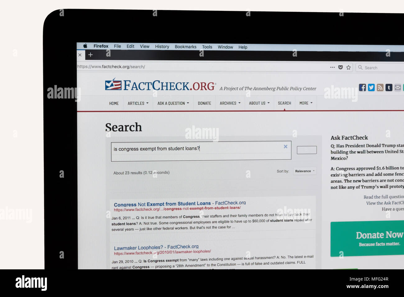This screenshot has height=297, width=404.
Task: Click the site search query field
Action: 201,151
